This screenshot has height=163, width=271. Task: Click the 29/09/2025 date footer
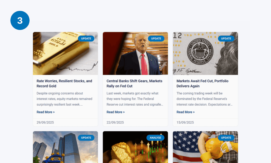coord(45,122)
